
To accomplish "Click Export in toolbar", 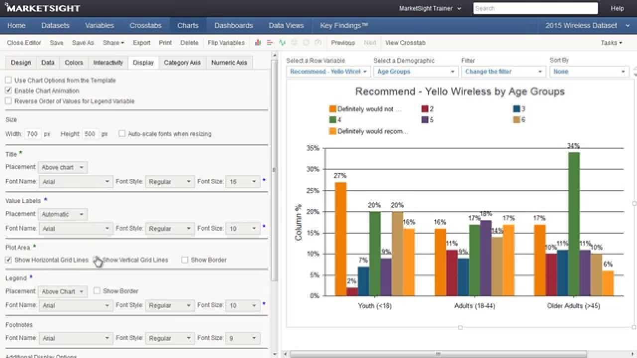I will tap(142, 43).
